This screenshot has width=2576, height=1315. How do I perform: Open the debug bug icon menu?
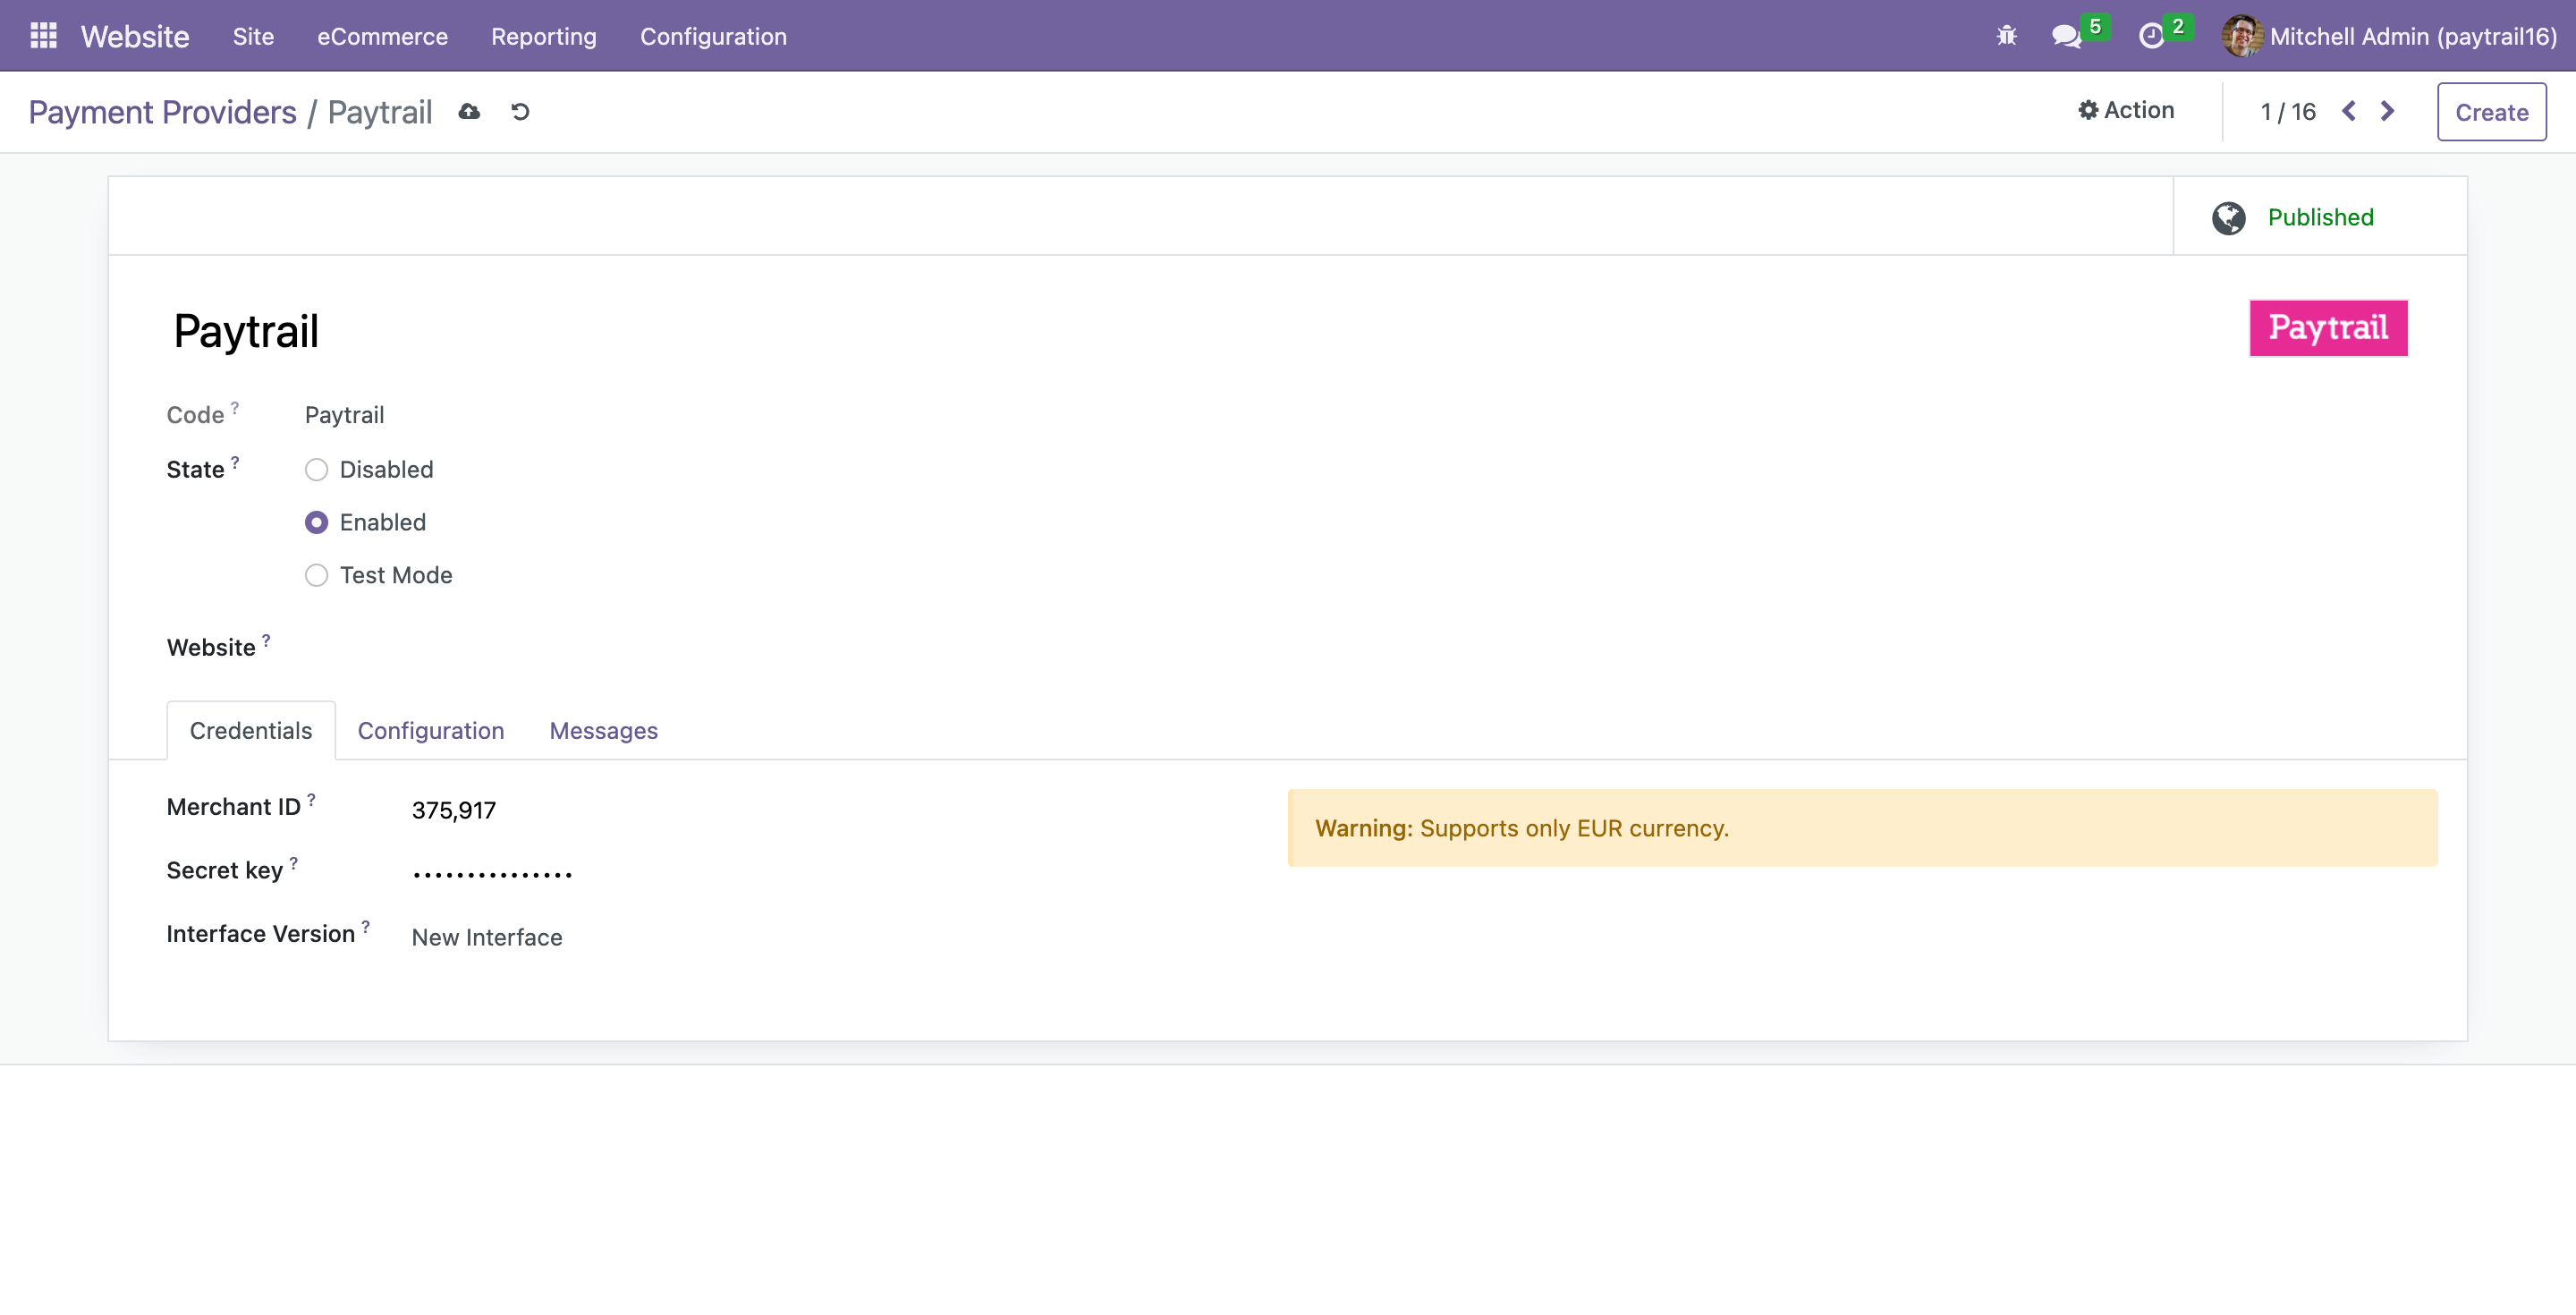click(2006, 36)
